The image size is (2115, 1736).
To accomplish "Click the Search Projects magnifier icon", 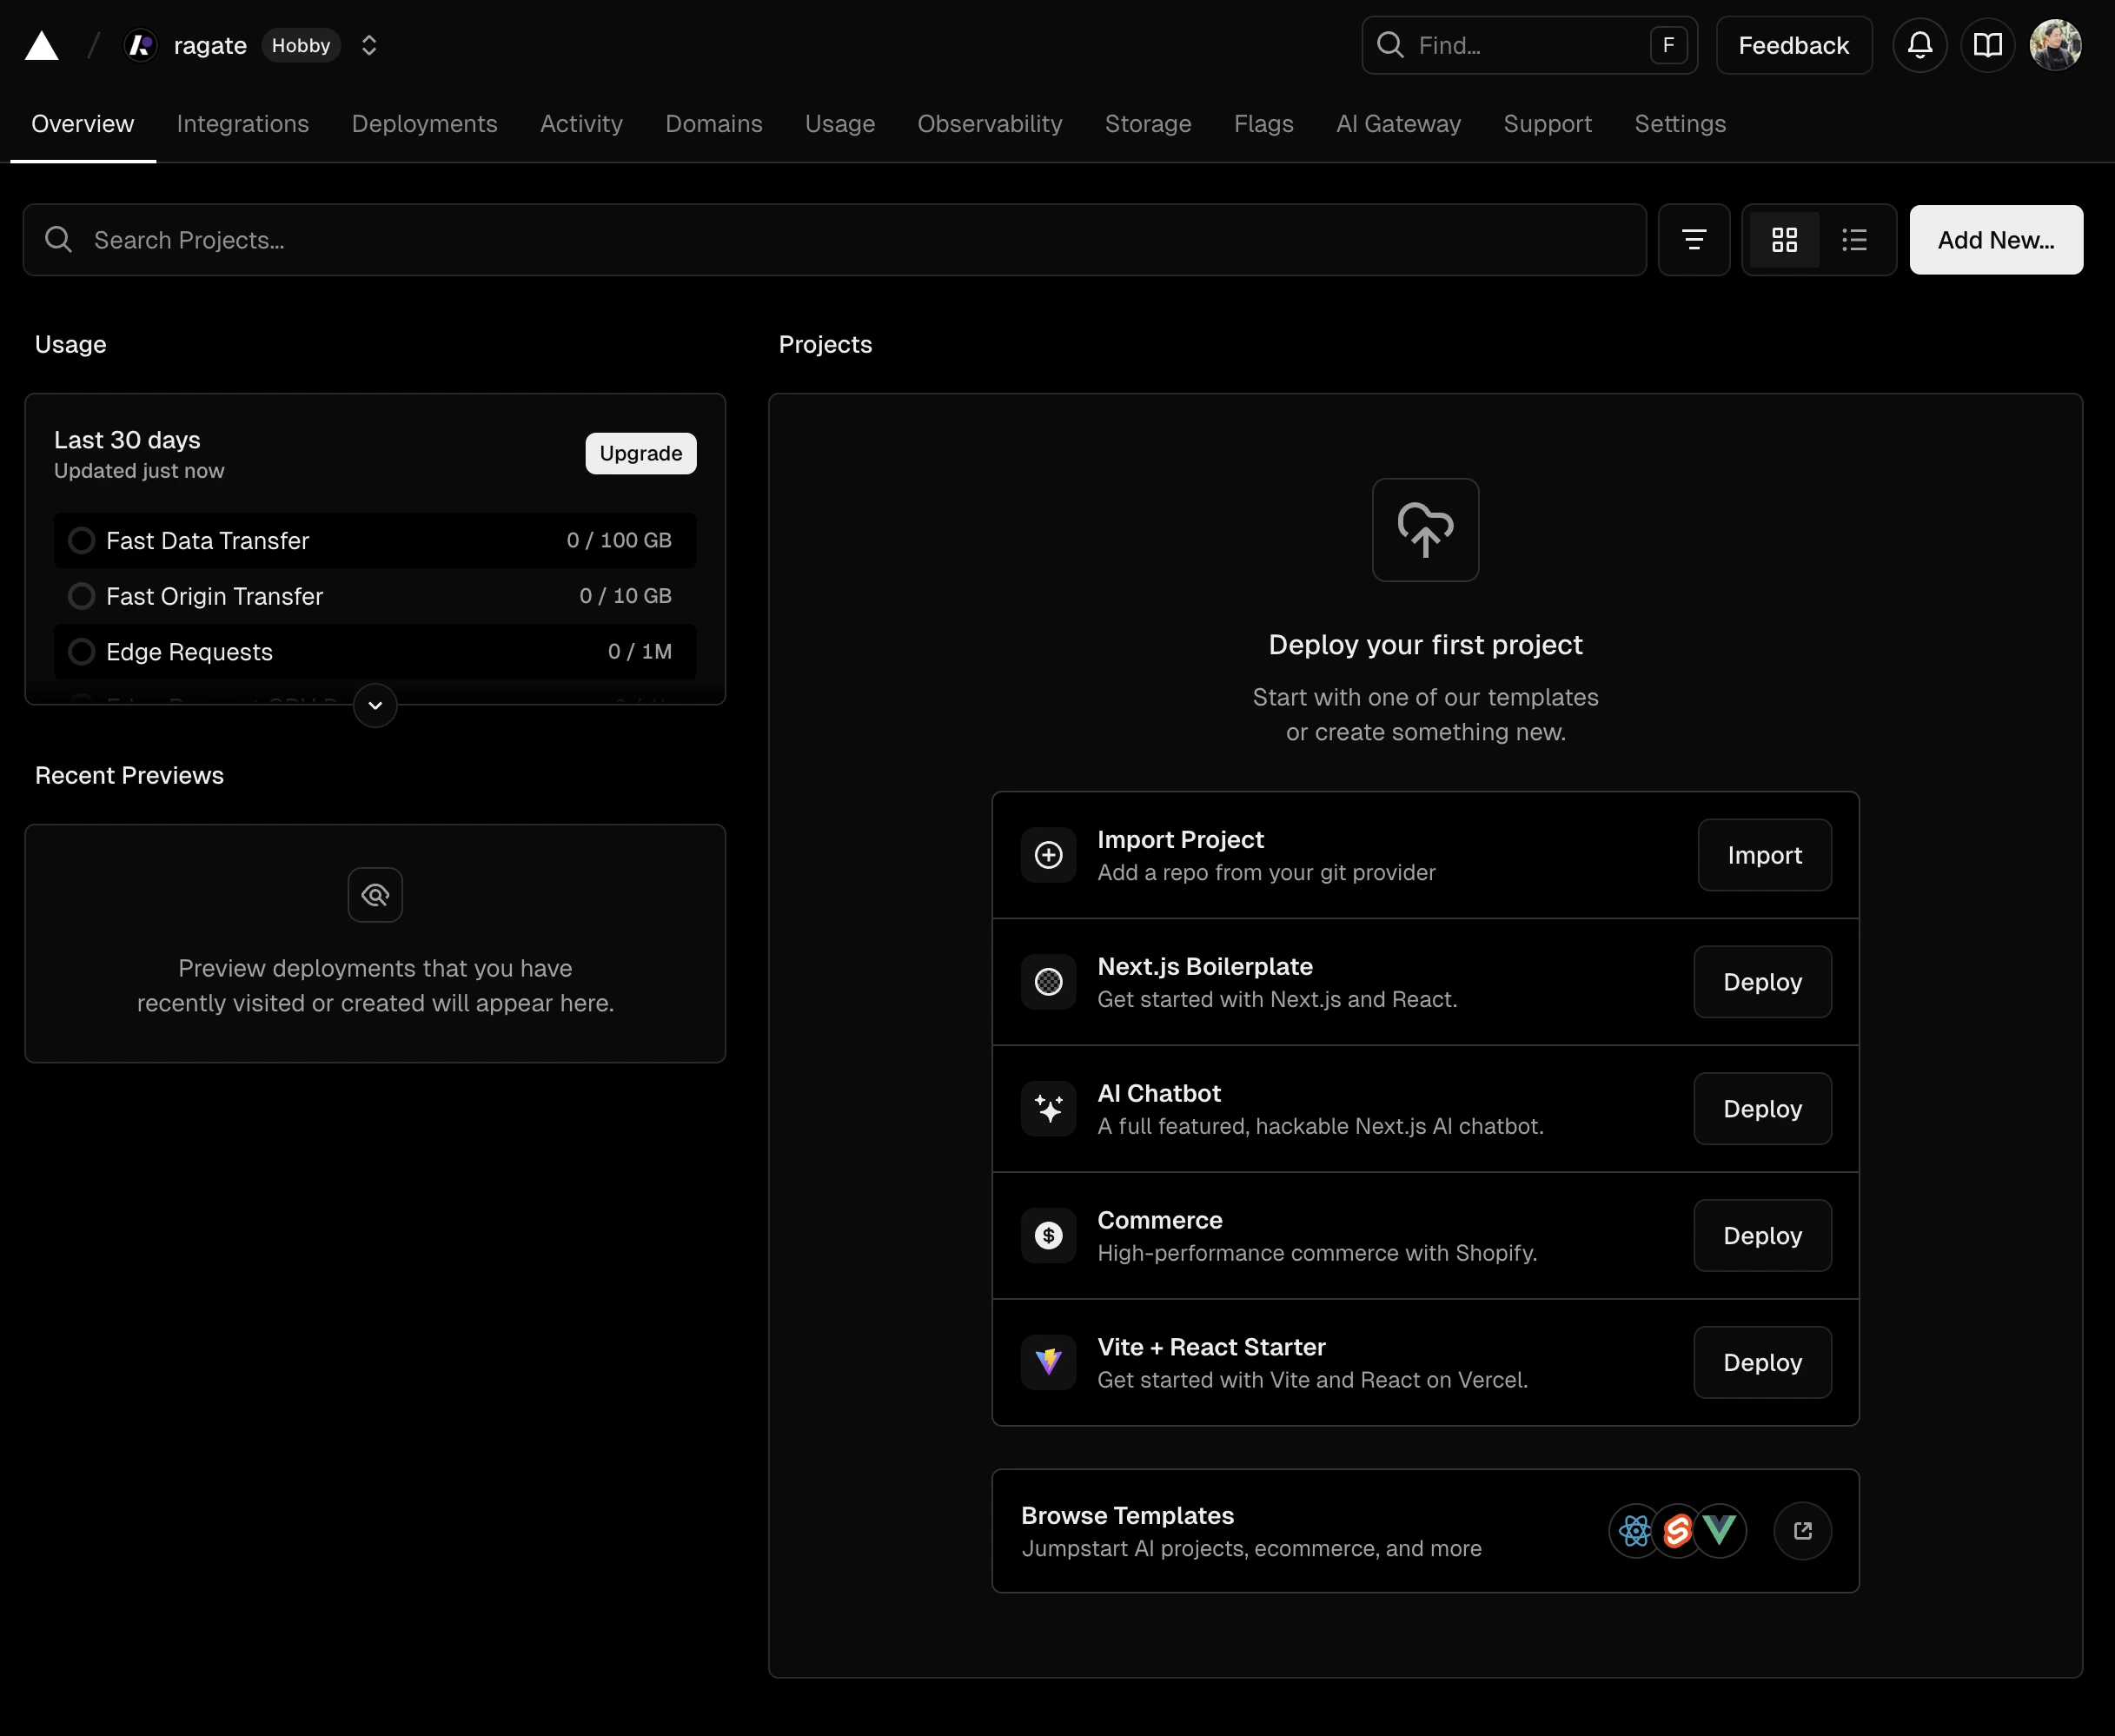I will coord(59,240).
